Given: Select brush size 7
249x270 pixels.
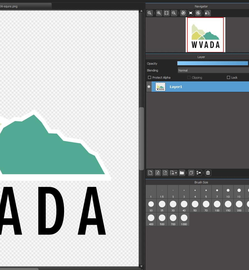Looking at the screenshot, I should click(217, 192).
